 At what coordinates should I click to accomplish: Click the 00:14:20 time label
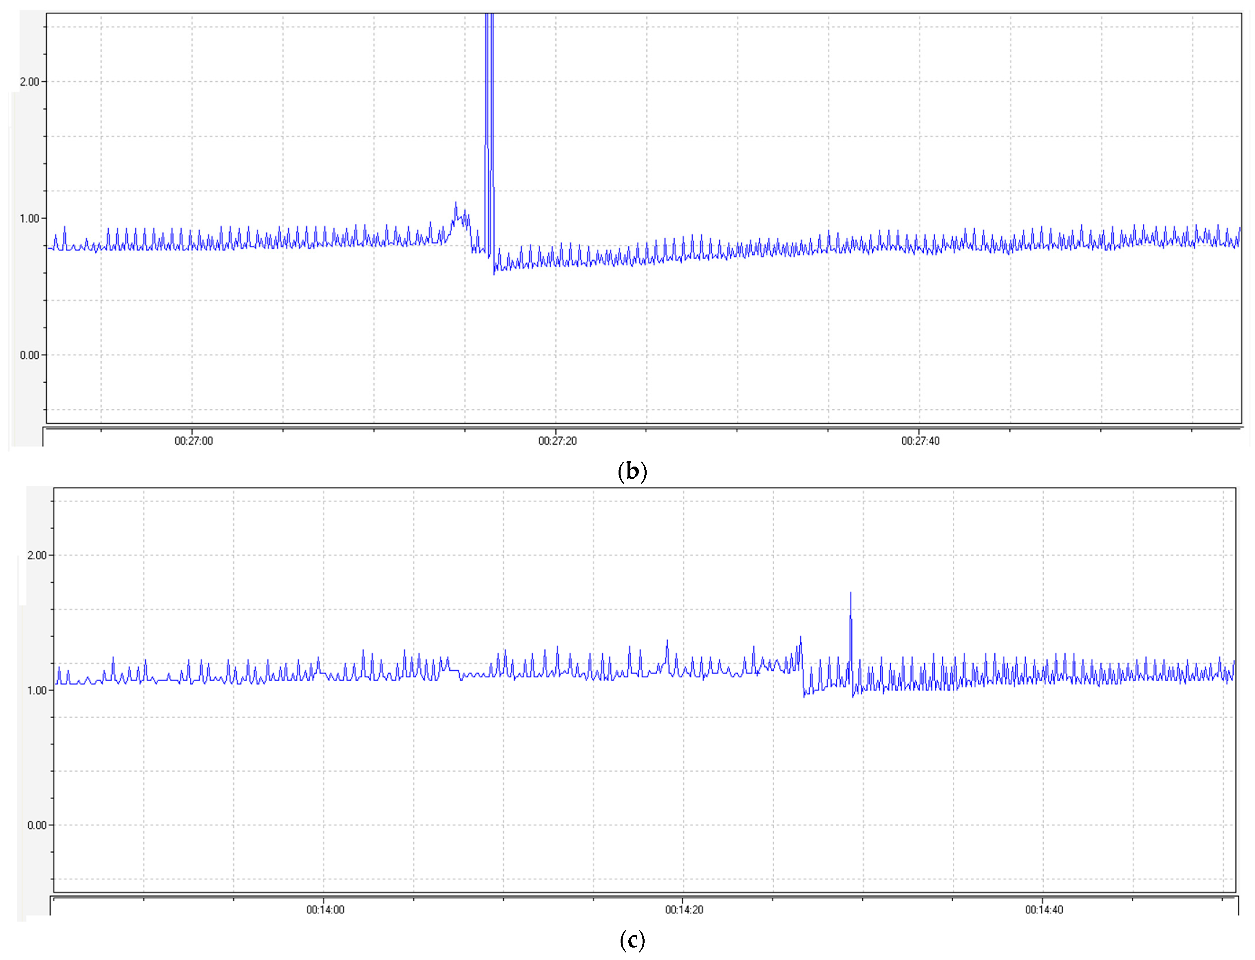[684, 910]
